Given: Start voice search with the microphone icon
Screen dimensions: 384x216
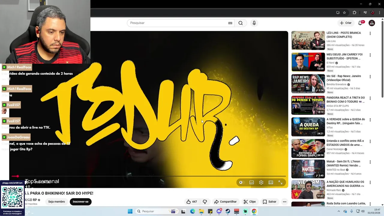Looking at the screenshot, I should 254,23.
